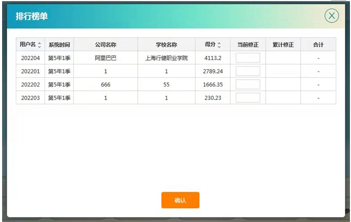Focus 当前修正 input in 202201 row
This screenshot has width=351, height=222.
tap(248, 71)
